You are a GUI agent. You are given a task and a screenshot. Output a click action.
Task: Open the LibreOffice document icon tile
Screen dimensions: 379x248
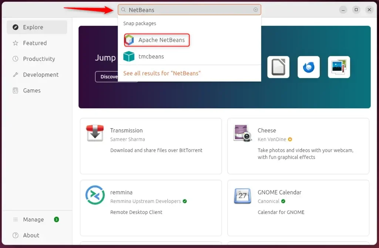tap(278, 67)
